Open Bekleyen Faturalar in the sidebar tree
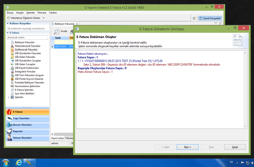Viewport: 254px width, 167px height. pos(24,42)
